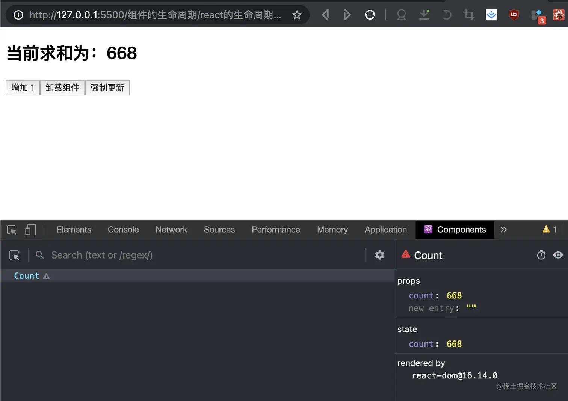Click the Count title in the inspector pane
Image resolution: width=568 pixels, height=401 pixels.
click(428, 256)
